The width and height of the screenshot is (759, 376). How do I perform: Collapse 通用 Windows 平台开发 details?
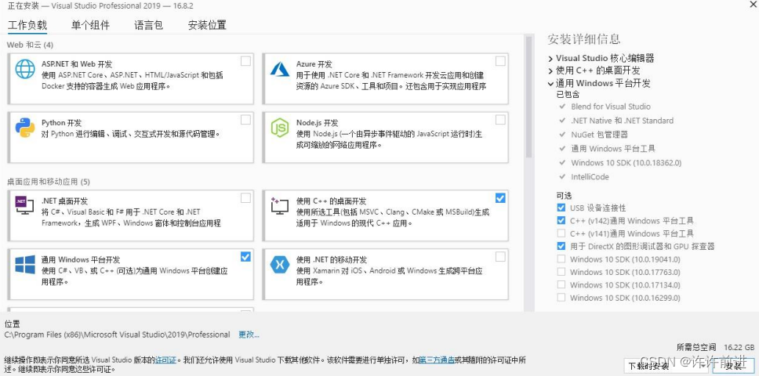pos(551,84)
